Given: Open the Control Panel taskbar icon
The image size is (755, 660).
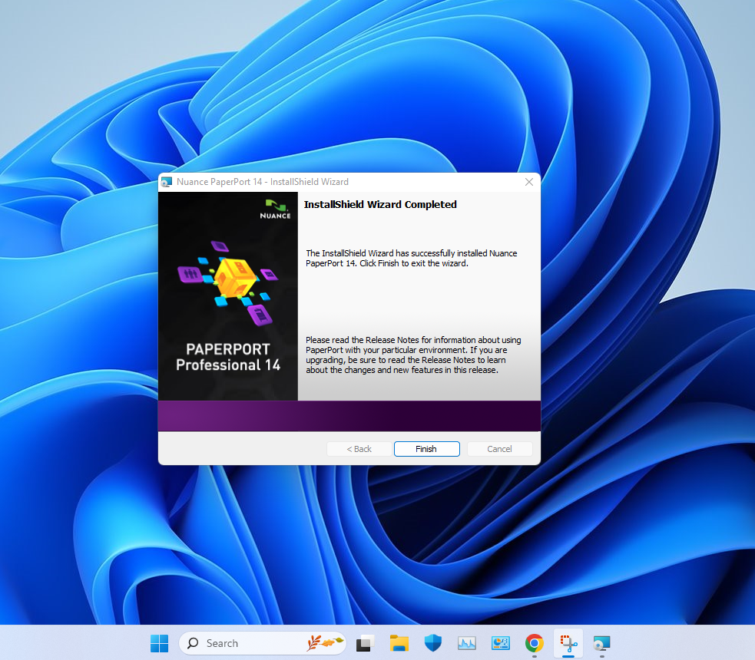Looking at the screenshot, I should [x=501, y=643].
